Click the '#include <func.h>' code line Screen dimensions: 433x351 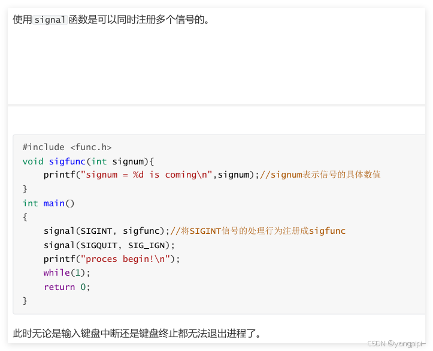pyautogui.click(x=67, y=147)
